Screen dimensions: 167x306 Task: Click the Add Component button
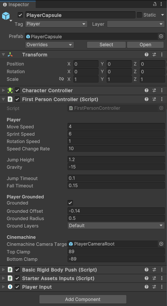pyautogui.click(x=83, y=299)
